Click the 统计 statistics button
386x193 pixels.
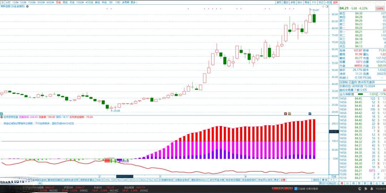[300, 2]
